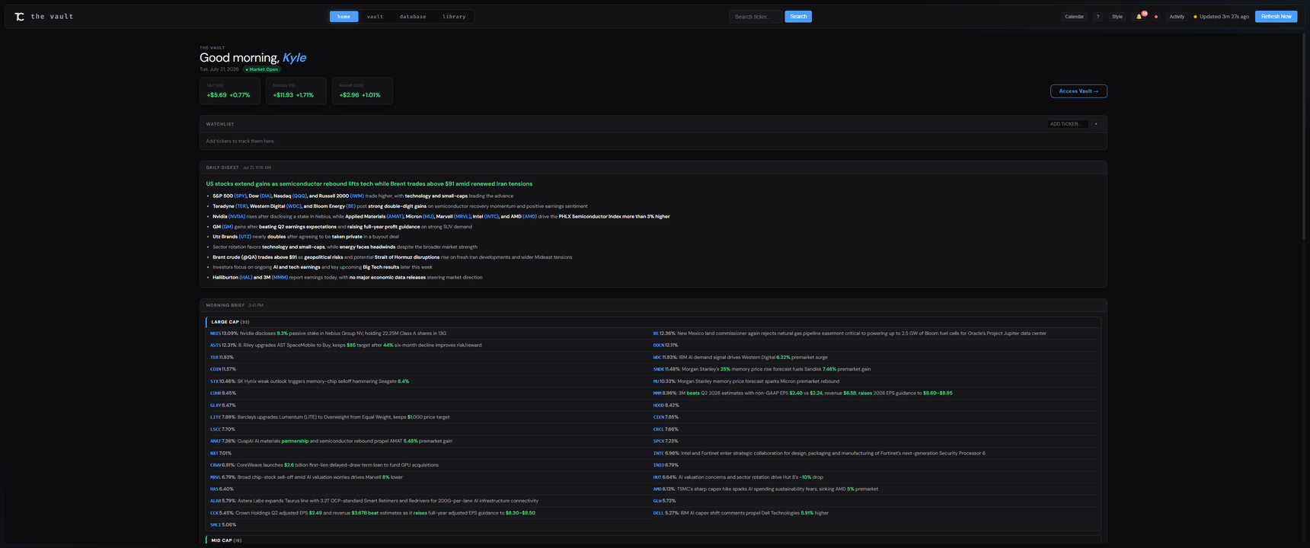This screenshot has width=1310, height=548.
Task: Click the red record dot button
Action: [1156, 17]
